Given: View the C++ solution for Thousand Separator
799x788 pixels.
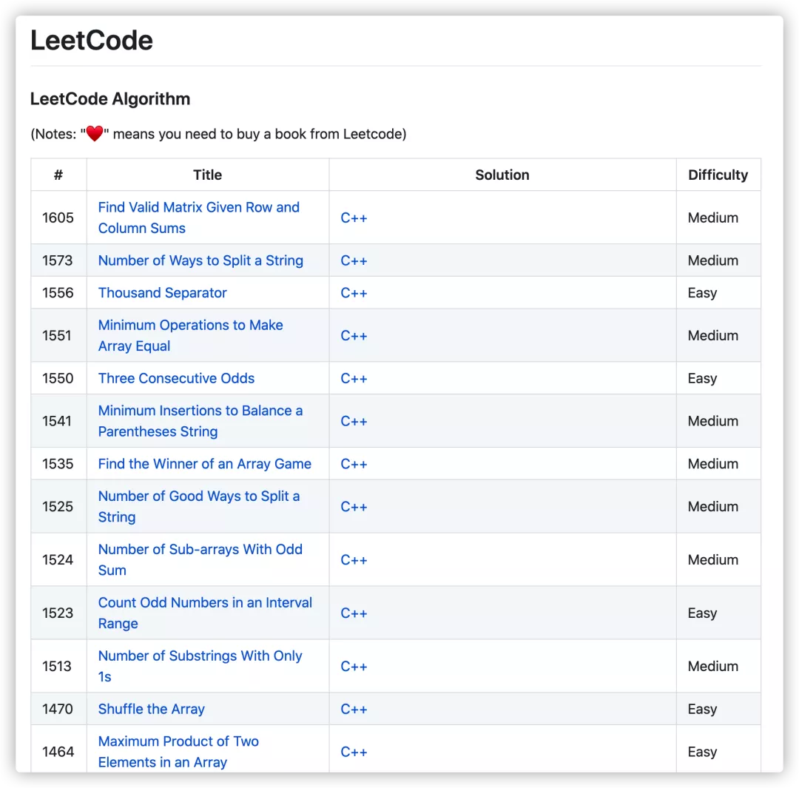Looking at the screenshot, I should [x=354, y=293].
